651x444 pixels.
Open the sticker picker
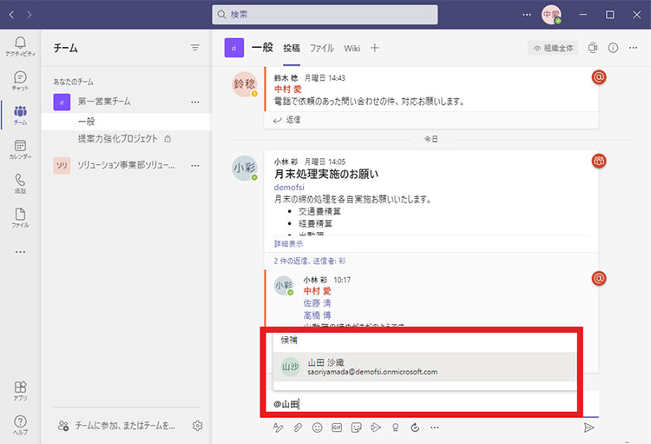coord(356,427)
